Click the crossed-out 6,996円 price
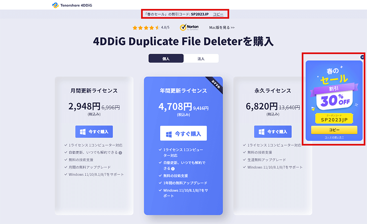The width and height of the screenshot is (367, 224). [111, 108]
